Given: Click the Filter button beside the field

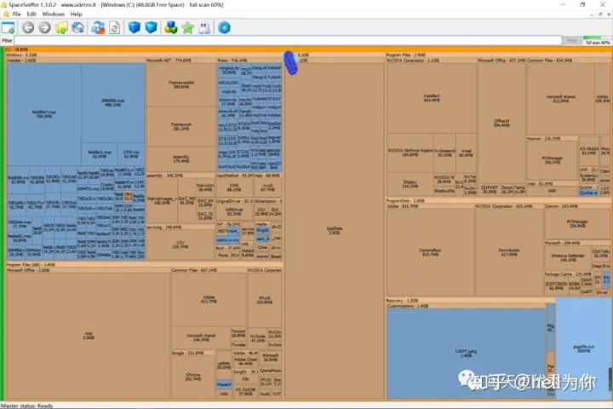Looking at the screenshot, I should pyautogui.click(x=571, y=40).
